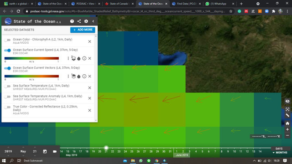Enable Sea Surface Temperature layer
Screen dimensions: 292x164
[x=7, y=86]
